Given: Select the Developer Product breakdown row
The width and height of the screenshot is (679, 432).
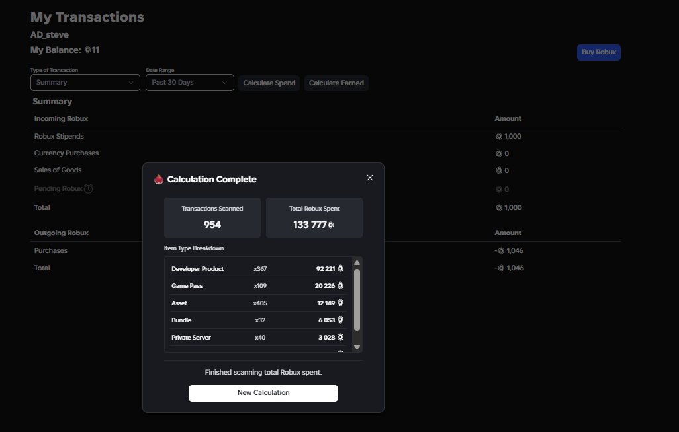Looking at the screenshot, I should 259,269.
